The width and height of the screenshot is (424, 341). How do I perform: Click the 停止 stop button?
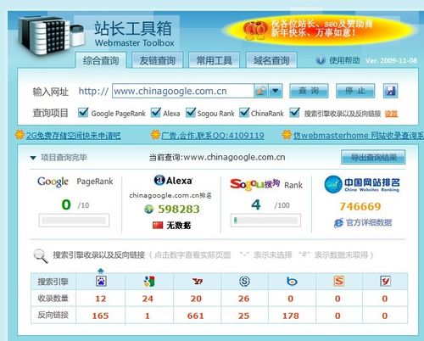click(x=355, y=91)
